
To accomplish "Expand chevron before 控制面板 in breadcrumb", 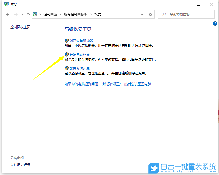I will coord(40,14).
